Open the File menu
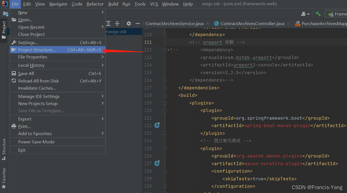This screenshot has height=193, width=347. coord(15,4)
